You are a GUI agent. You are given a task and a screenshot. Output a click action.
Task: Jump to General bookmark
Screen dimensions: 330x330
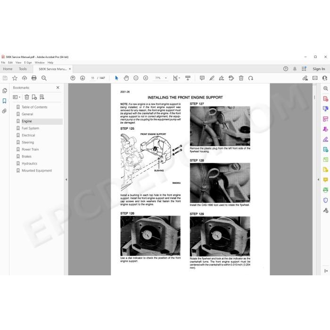(x=27, y=114)
